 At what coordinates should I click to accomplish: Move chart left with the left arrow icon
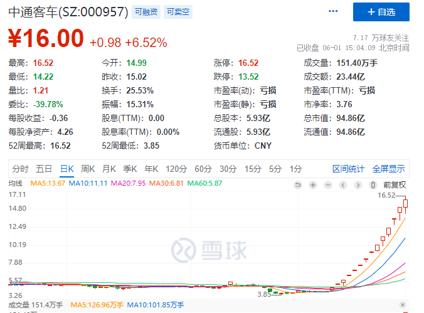(343, 185)
